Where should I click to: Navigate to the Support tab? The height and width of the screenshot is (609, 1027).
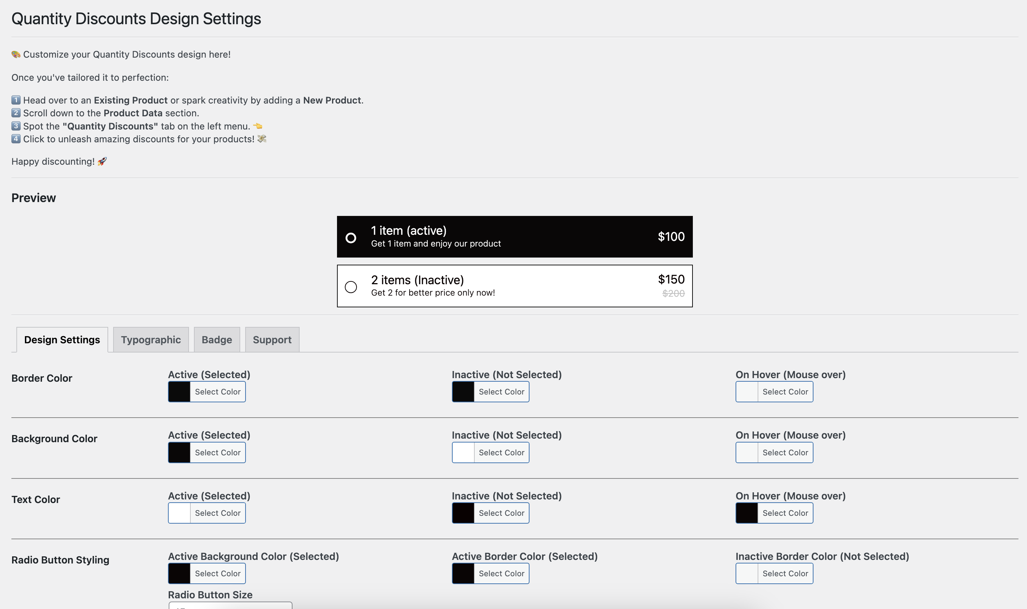point(272,339)
